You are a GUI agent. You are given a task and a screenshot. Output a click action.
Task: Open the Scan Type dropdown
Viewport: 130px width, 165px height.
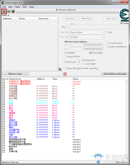pos(87,32)
